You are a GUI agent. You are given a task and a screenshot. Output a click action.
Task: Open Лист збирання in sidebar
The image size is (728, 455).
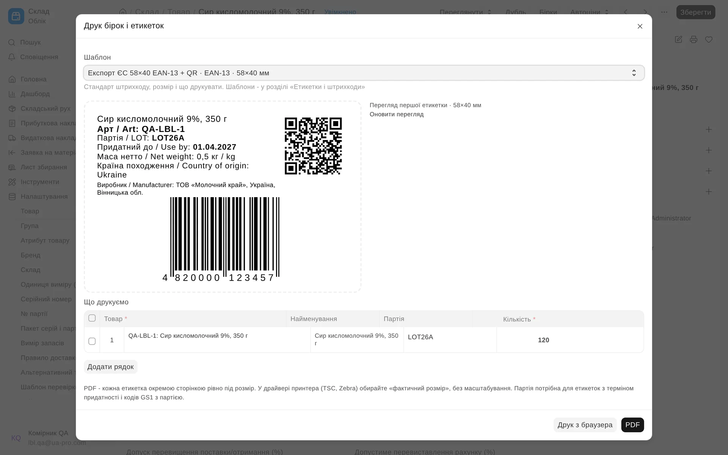[x=38, y=167]
